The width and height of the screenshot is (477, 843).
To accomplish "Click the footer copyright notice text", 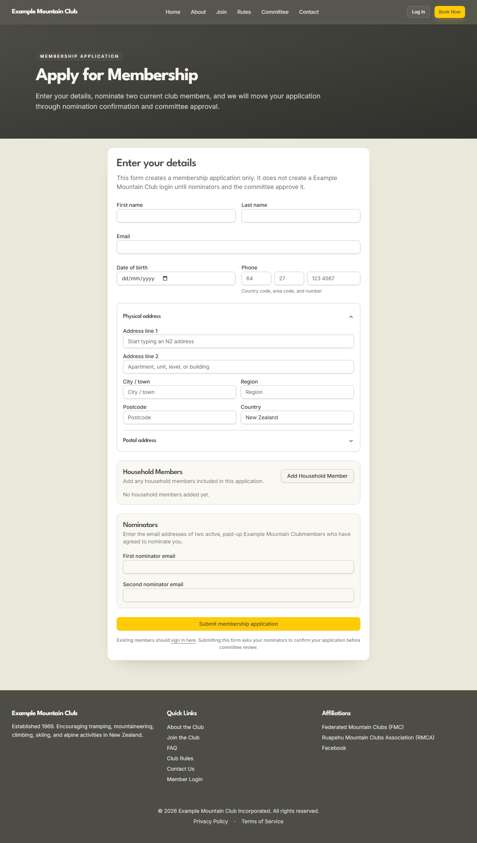I will tap(238, 811).
